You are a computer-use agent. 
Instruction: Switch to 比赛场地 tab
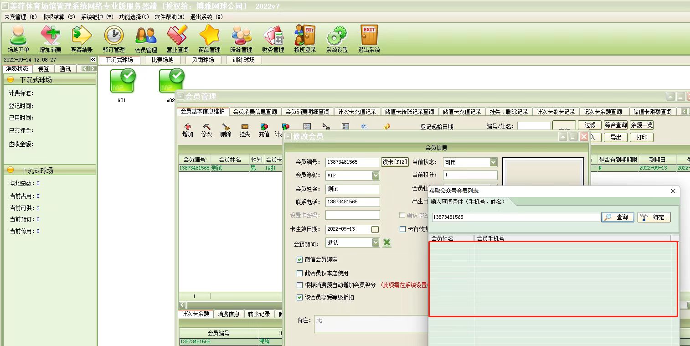point(162,60)
